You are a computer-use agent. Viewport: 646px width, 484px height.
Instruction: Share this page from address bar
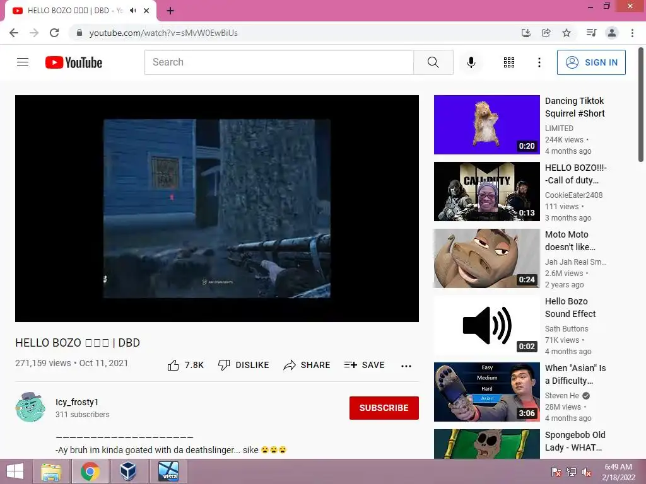546,33
